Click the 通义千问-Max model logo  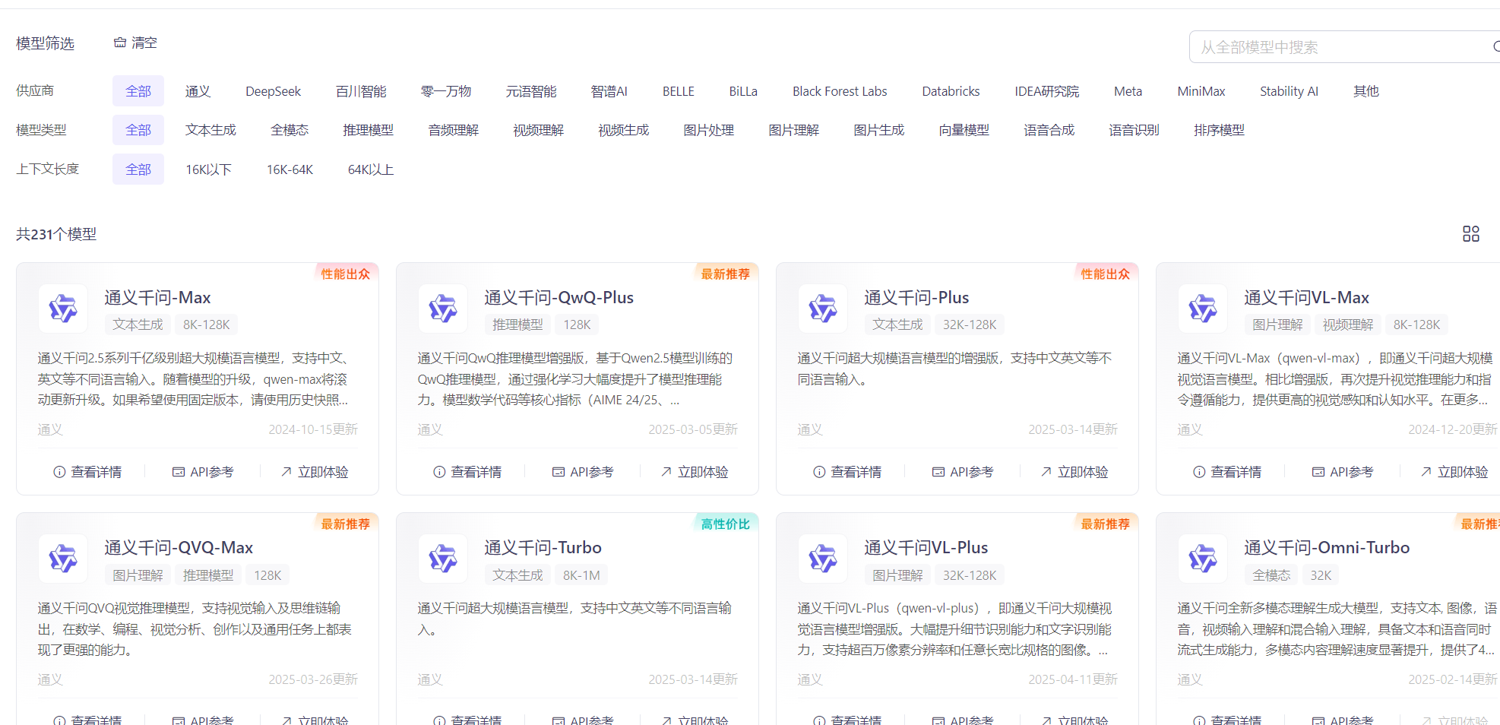63,309
